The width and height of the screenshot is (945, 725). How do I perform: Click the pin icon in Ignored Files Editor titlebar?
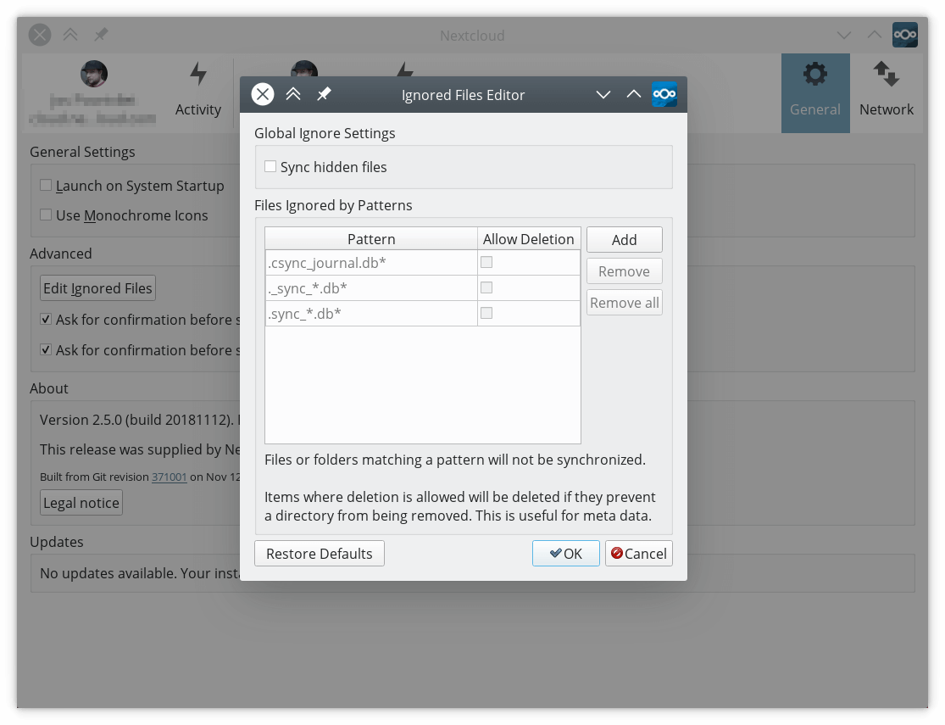(324, 94)
